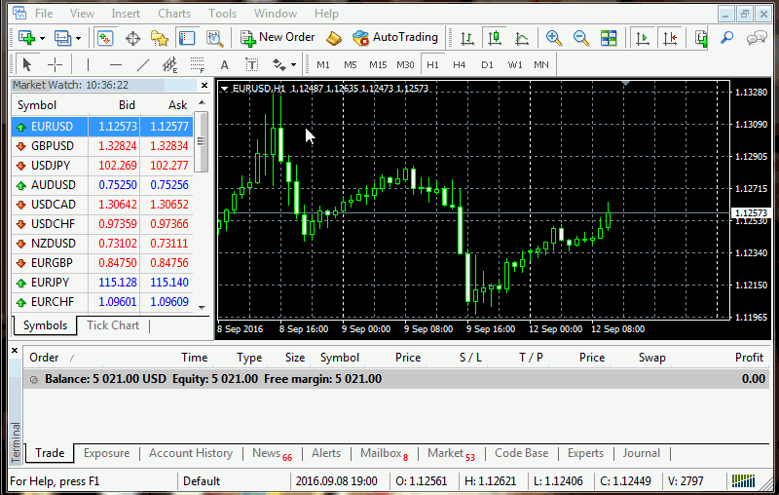The width and height of the screenshot is (779, 495).
Task: Open the Profiles dropdown arrow
Action: [79, 38]
